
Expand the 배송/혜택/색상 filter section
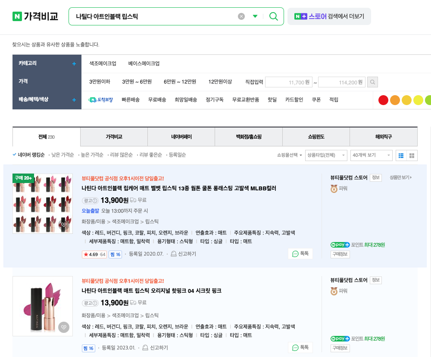74,99
